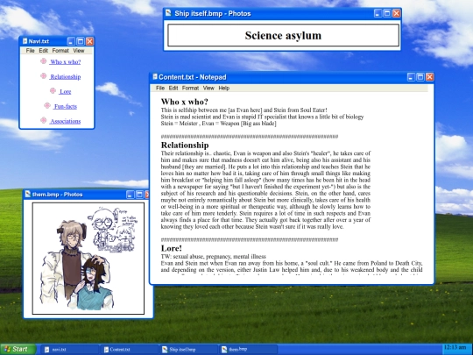This screenshot has height=355, width=473.
Task: Open the Format menu in Content.txt Notepad
Action: point(190,89)
